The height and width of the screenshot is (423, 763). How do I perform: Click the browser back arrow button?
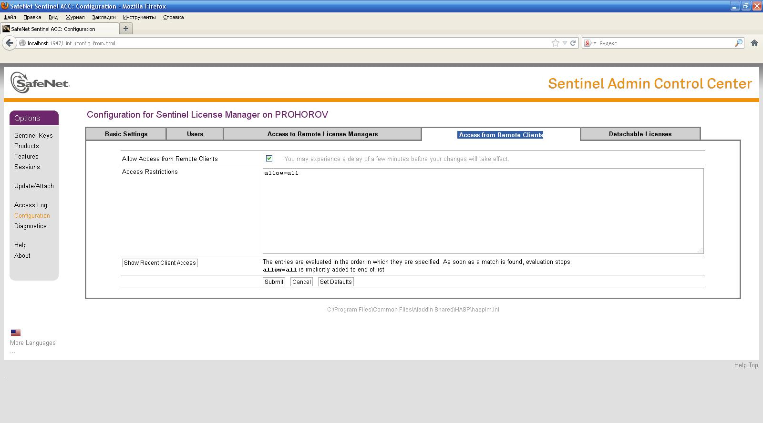pos(9,43)
